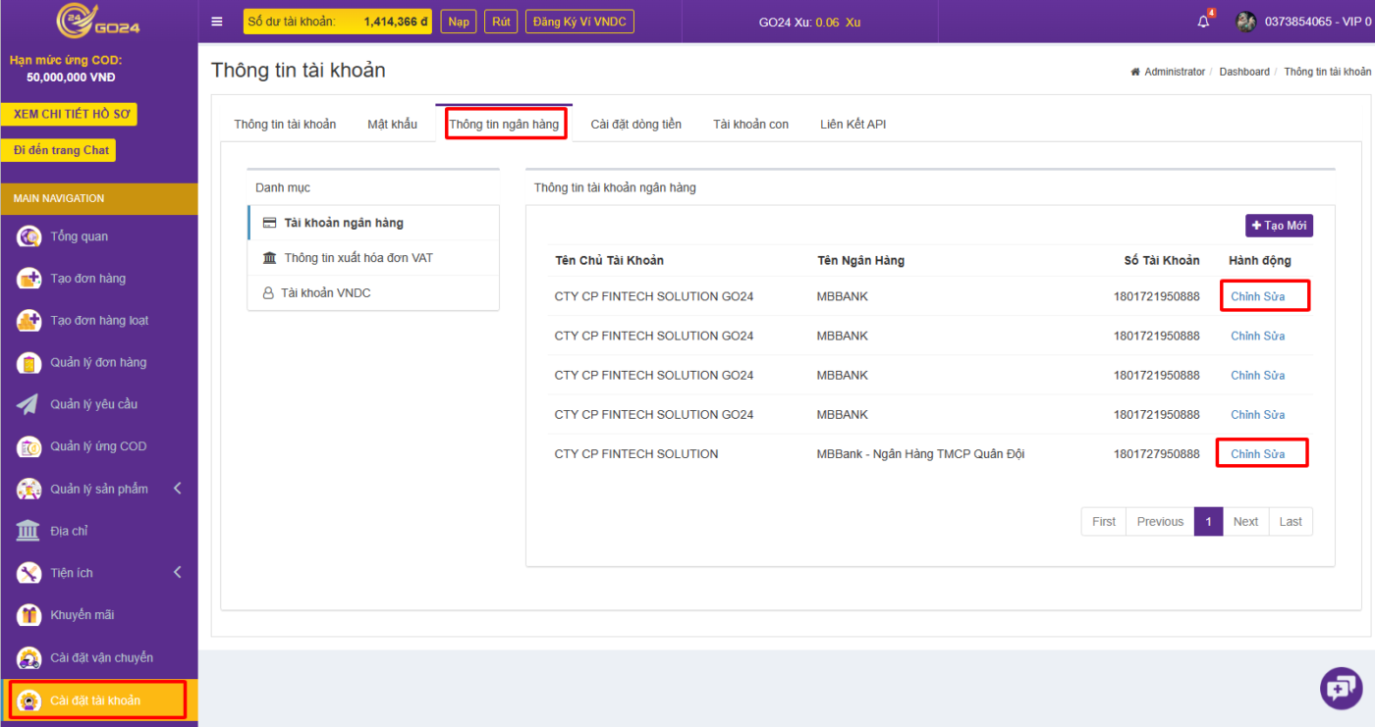
Task: Select Thông tin xuất hóa đơn VAT category
Action: [x=357, y=258]
